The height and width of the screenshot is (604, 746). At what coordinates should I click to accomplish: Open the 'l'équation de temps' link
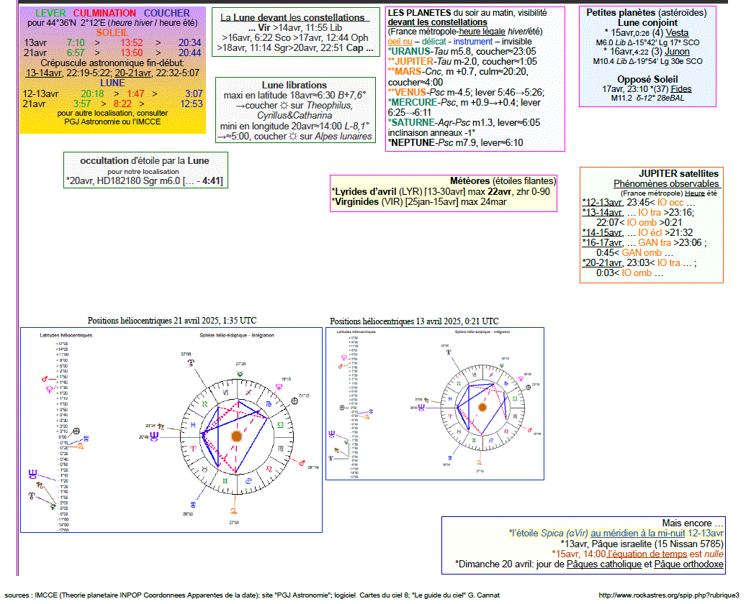click(x=647, y=554)
